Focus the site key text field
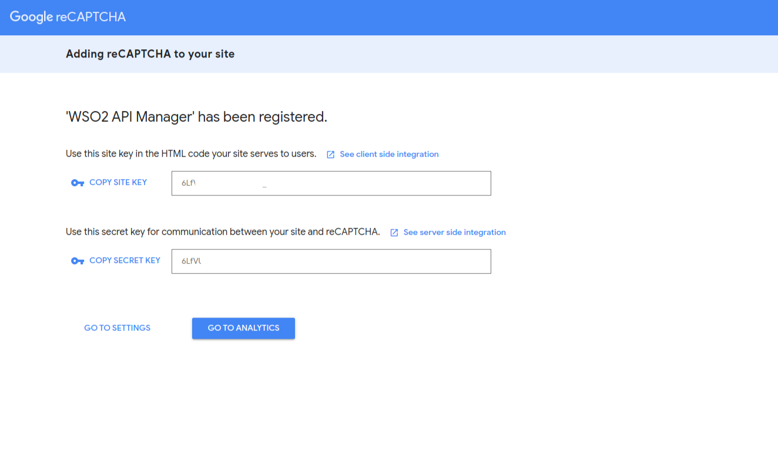The height and width of the screenshot is (475, 778). [331, 183]
